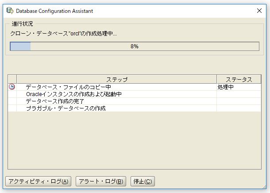This screenshot has width=270, height=193.
Task: Select row データベース作成の完了
Action: 135,101
